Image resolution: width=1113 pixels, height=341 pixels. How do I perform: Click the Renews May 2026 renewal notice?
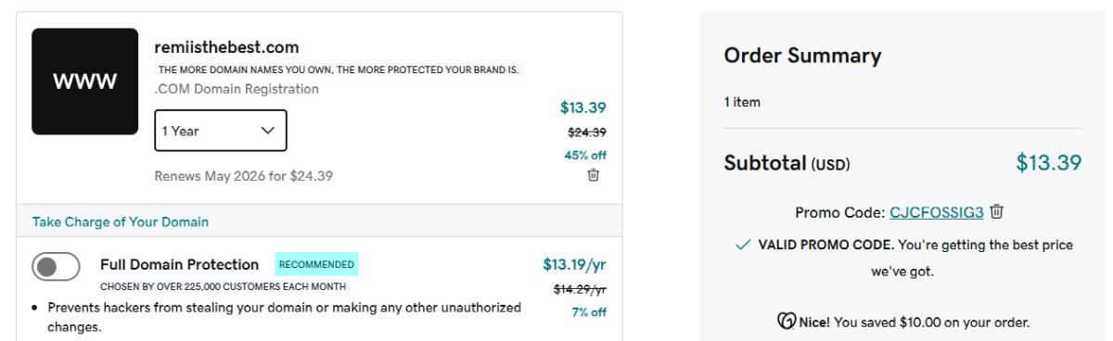coord(244,176)
